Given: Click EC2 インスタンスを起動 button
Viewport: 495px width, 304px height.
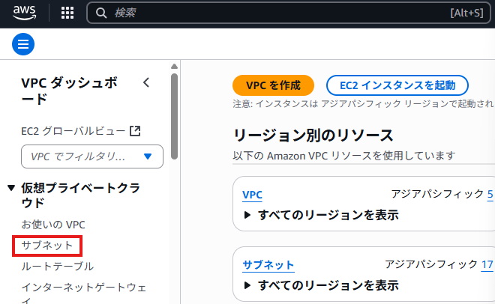Looking at the screenshot, I should 397,85.
